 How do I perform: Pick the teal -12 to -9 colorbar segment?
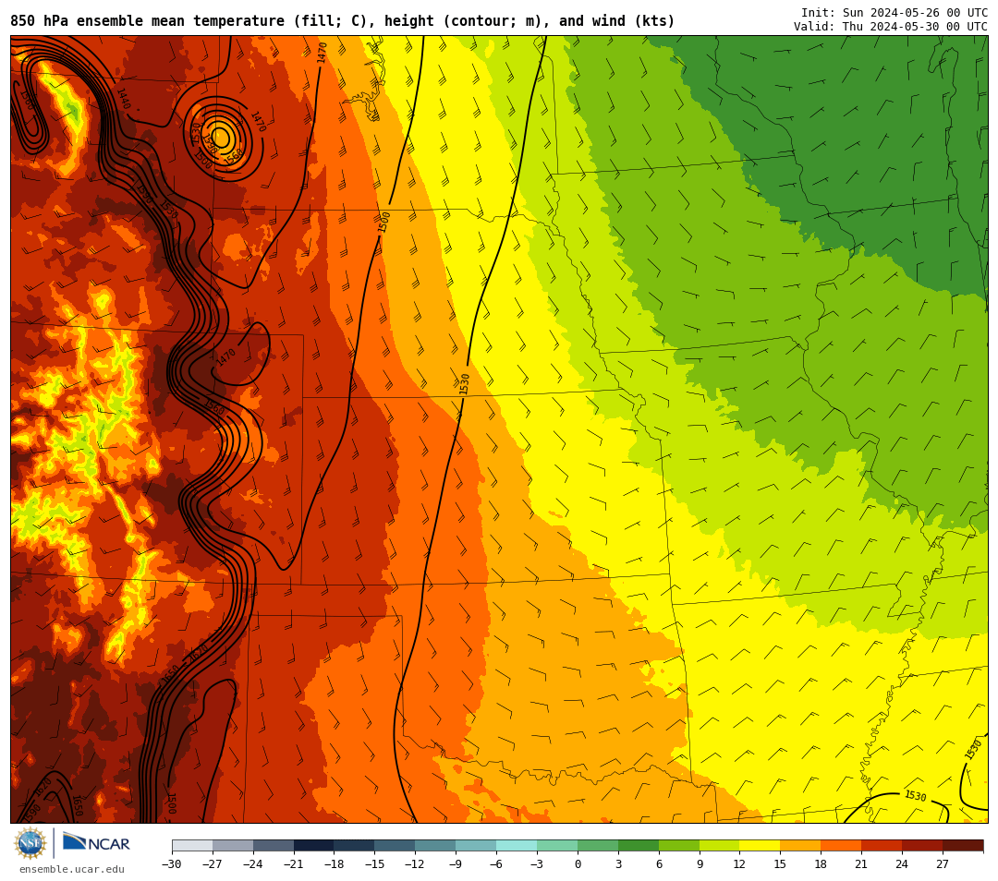(x=436, y=845)
